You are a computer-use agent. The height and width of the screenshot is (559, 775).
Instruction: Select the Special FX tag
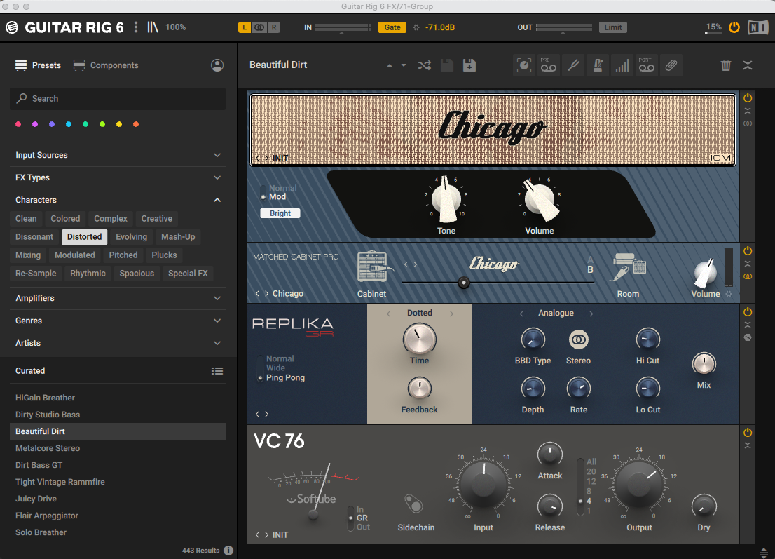click(188, 273)
